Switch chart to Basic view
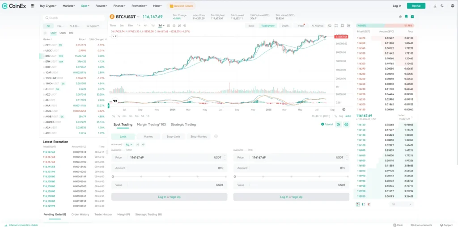458x227 pixels. [x=251, y=25]
